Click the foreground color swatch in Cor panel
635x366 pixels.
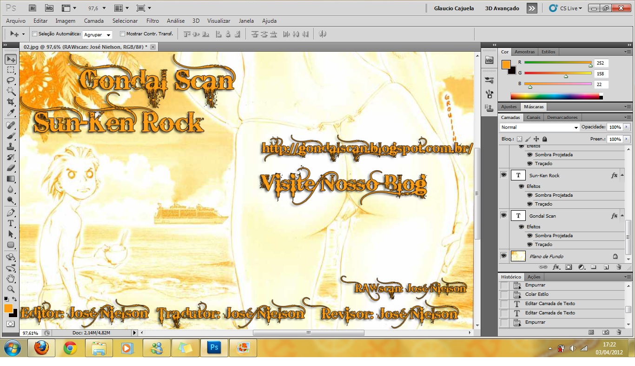coord(506,65)
